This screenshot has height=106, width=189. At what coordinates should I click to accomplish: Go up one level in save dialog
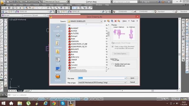pos(108,21)
